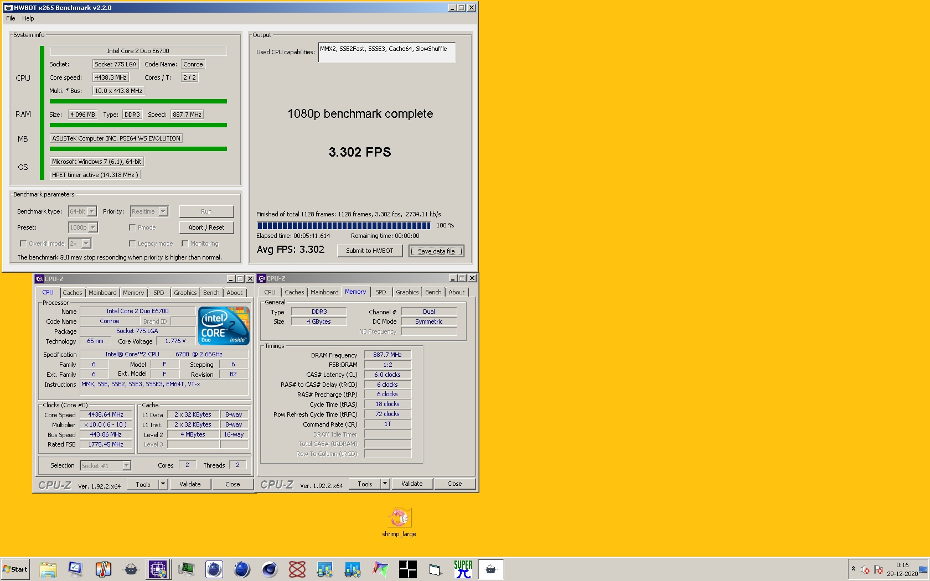Switch to Caches tab in left CPU-Z
930x581 pixels.
point(73,293)
